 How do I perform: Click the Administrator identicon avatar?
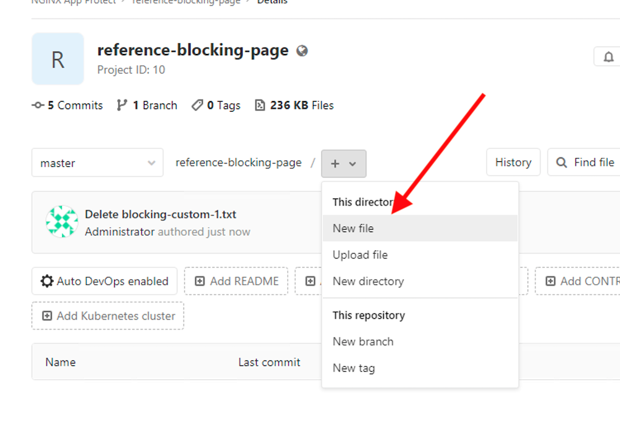pyautogui.click(x=61, y=221)
